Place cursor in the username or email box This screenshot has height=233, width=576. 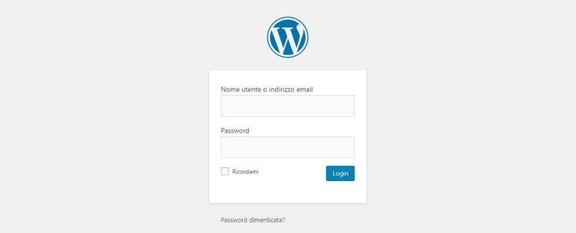[287, 106]
